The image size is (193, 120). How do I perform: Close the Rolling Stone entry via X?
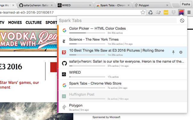point(181,52)
